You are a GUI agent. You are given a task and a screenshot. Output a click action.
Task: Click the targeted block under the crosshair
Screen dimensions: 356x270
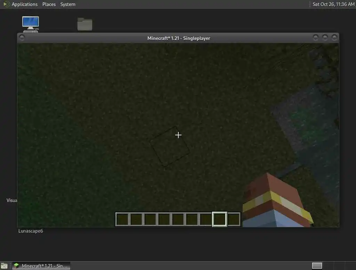[170, 146]
